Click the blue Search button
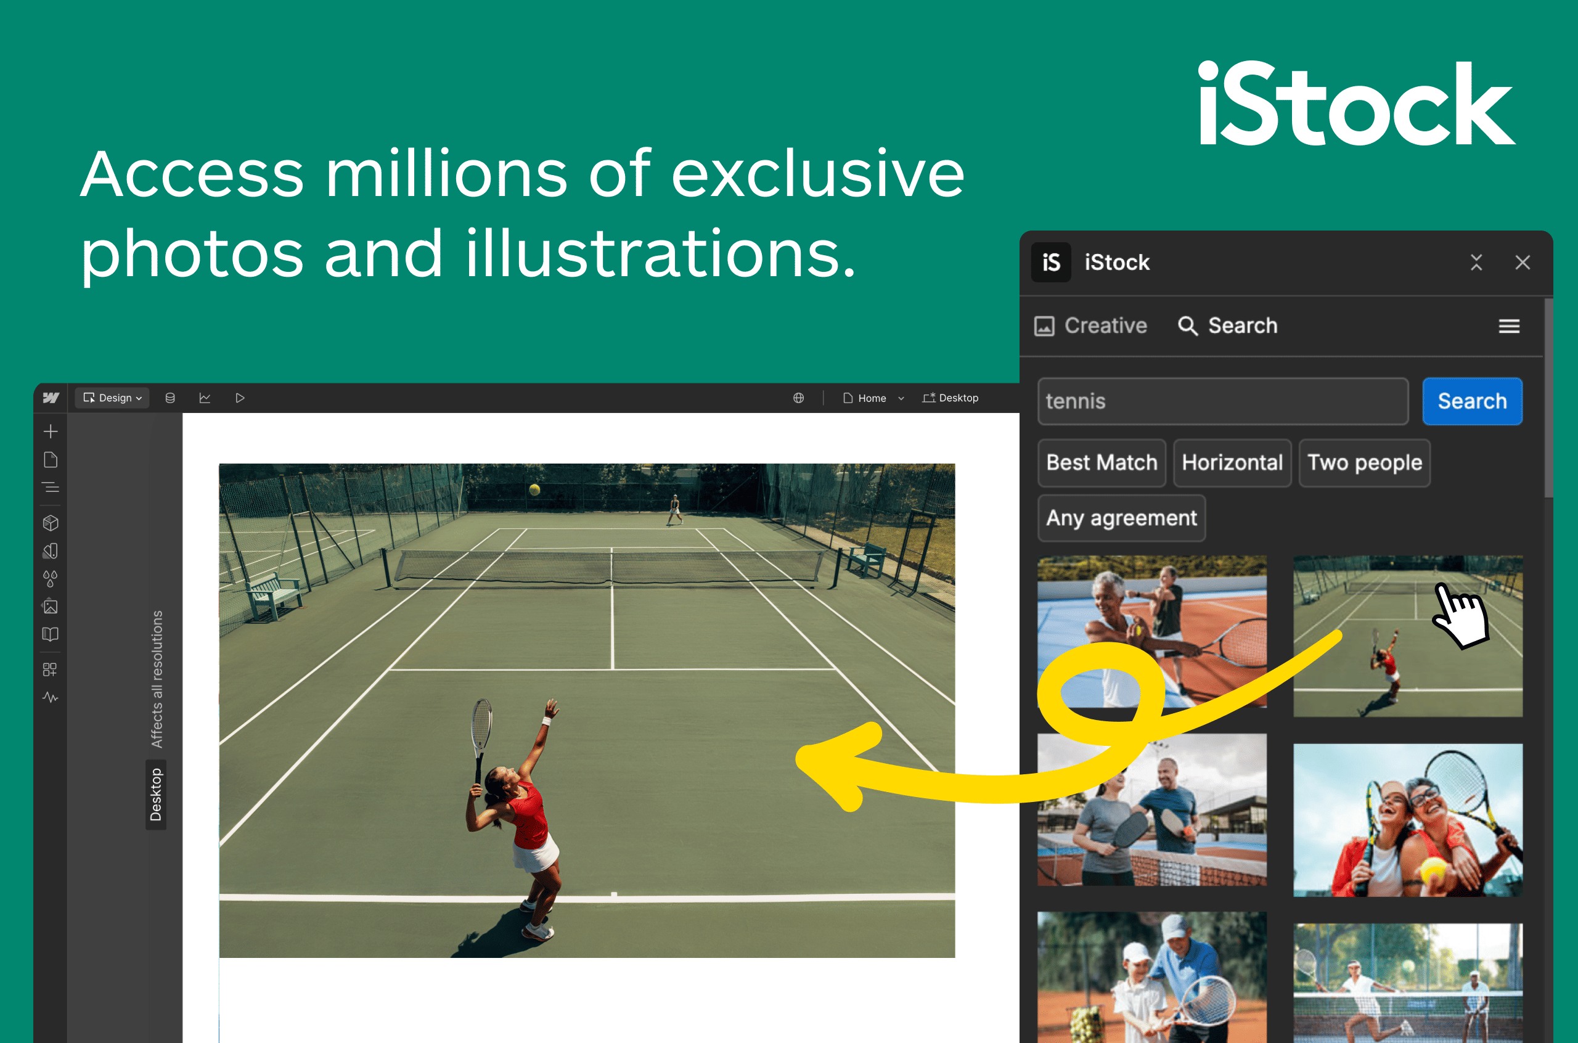This screenshot has width=1578, height=1043. (1471, 401)
